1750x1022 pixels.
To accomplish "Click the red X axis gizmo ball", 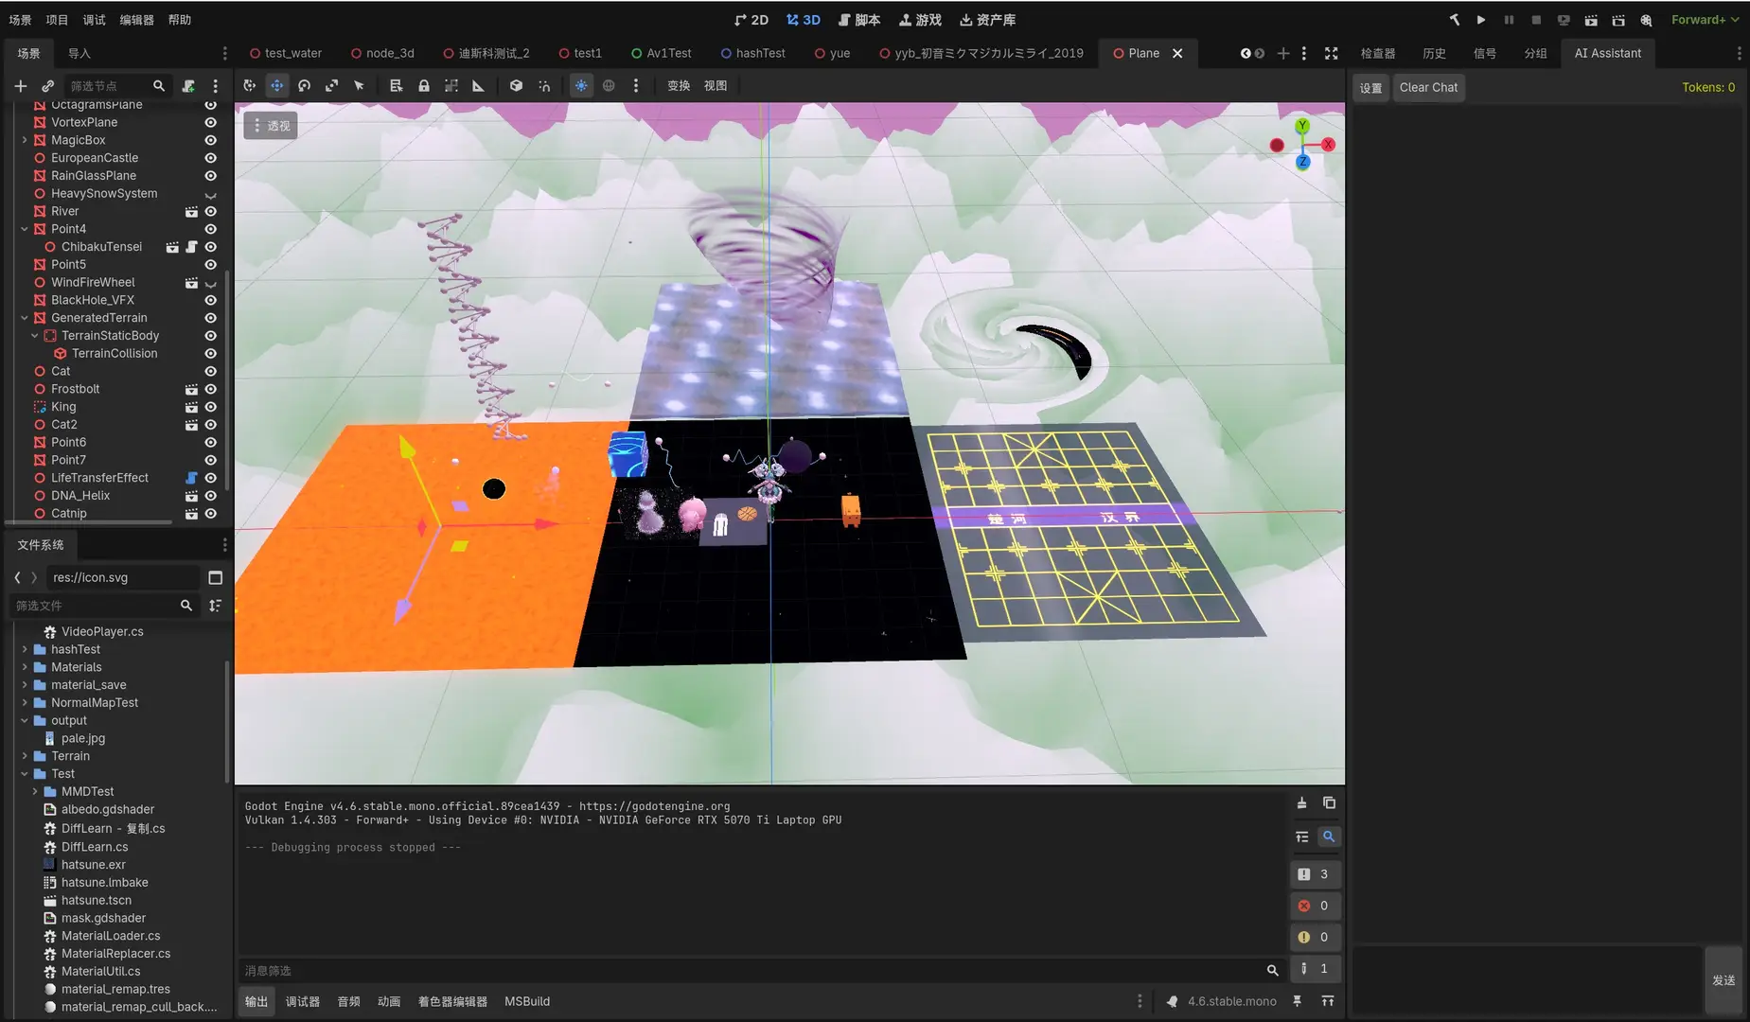I will pyautogui.click(x=1328, y=144).
